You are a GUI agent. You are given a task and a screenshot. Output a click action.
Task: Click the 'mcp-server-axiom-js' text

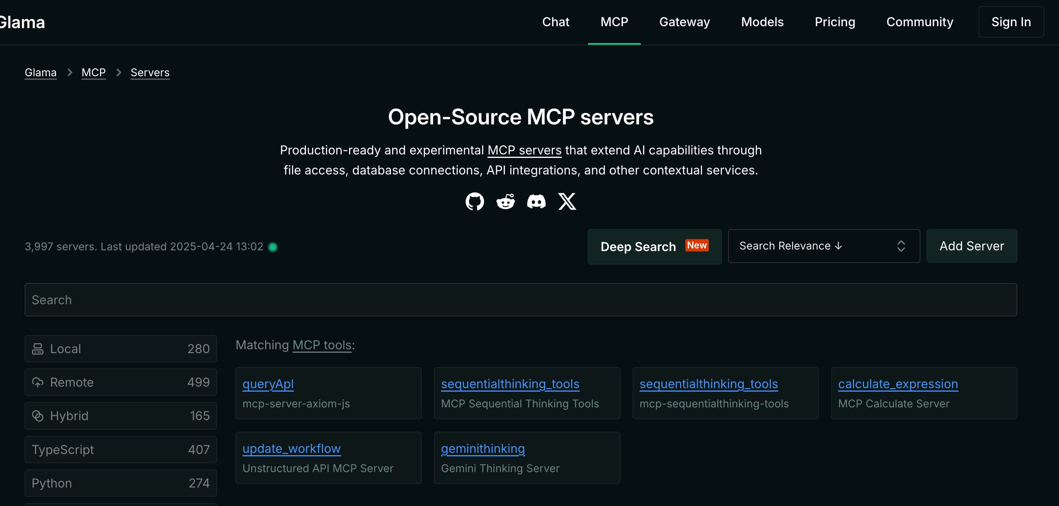click(x=296, y=404)
